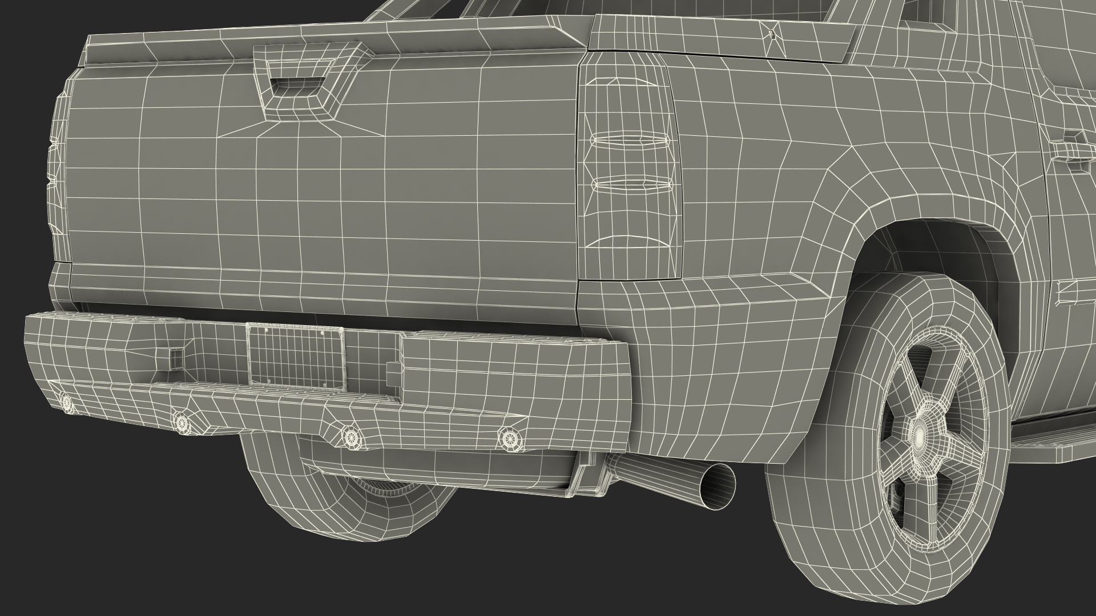Image resolution: width=1096 pixels, height=616 pixels.
Task: Click the third bumper parking sensor from left
Action: (x=350, y=436)
